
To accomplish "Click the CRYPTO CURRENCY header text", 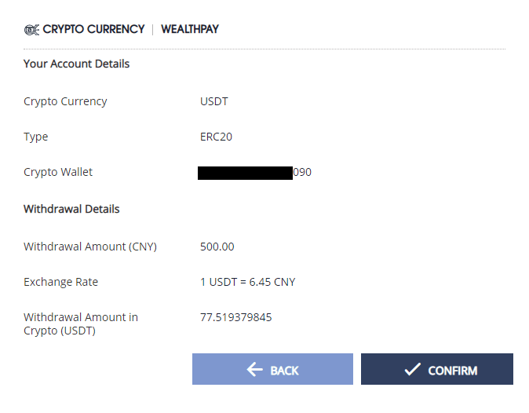I will 93,30.
